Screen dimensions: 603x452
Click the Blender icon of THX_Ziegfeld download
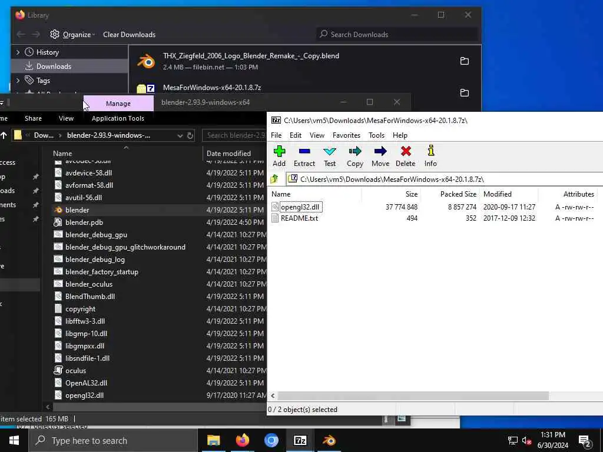pyautogui.click(x=146, y=61)
